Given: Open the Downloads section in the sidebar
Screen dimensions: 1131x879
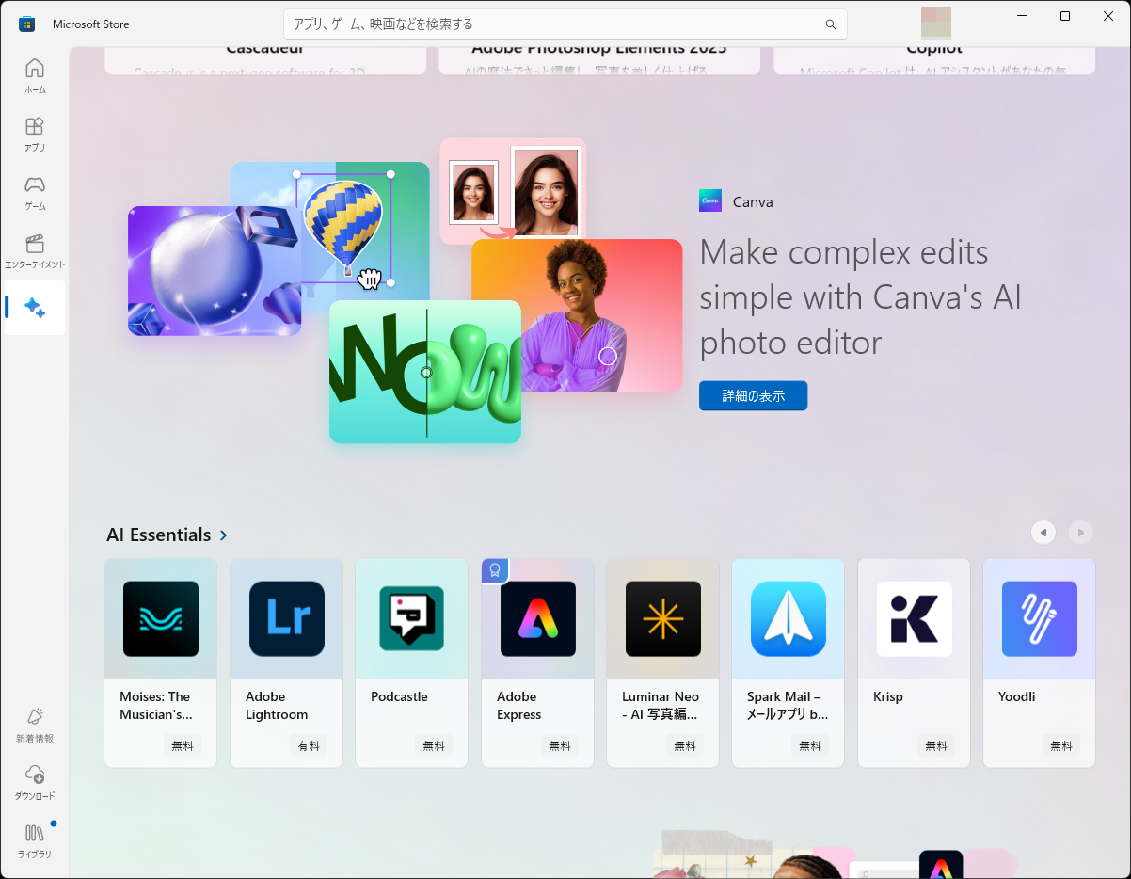Looking at the screenshot, I should (x=35, y=783).
